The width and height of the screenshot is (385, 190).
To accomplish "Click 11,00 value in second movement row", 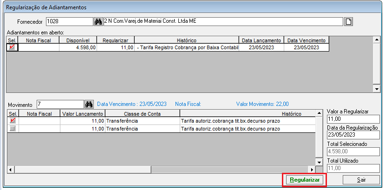I will pyautogui.click(x=83, y=129).
